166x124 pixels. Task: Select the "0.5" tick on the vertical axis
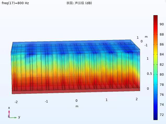(149, 74)
